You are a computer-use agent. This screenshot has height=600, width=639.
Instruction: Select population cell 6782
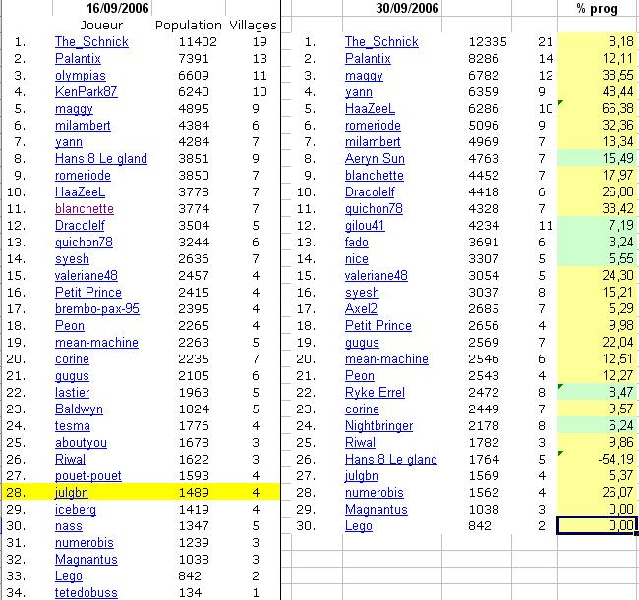pyautogui.click(x=484, y=76)
